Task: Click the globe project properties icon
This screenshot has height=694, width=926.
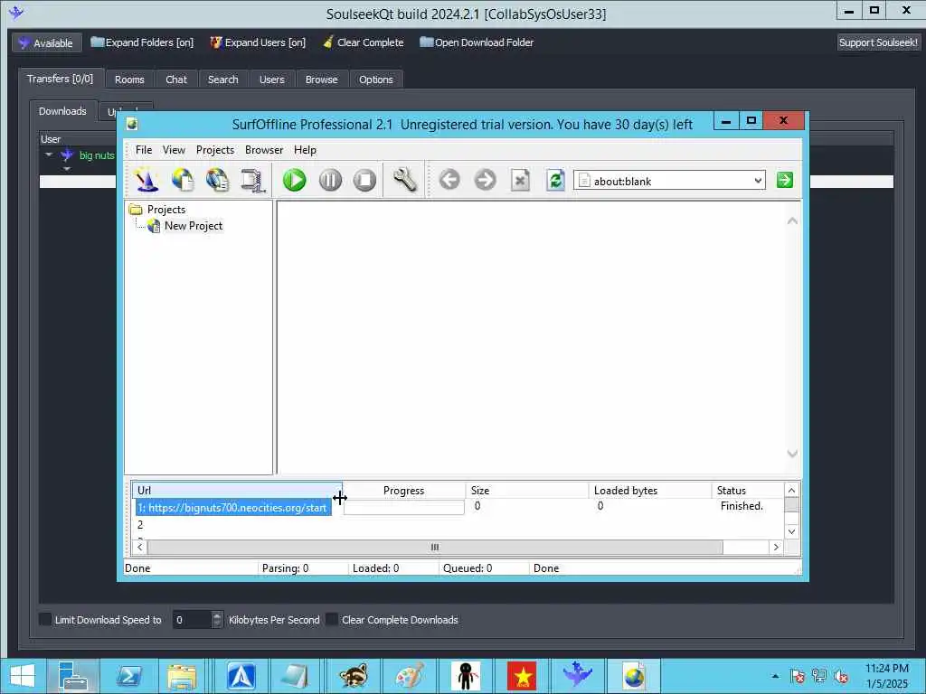Action: [218, 180]
